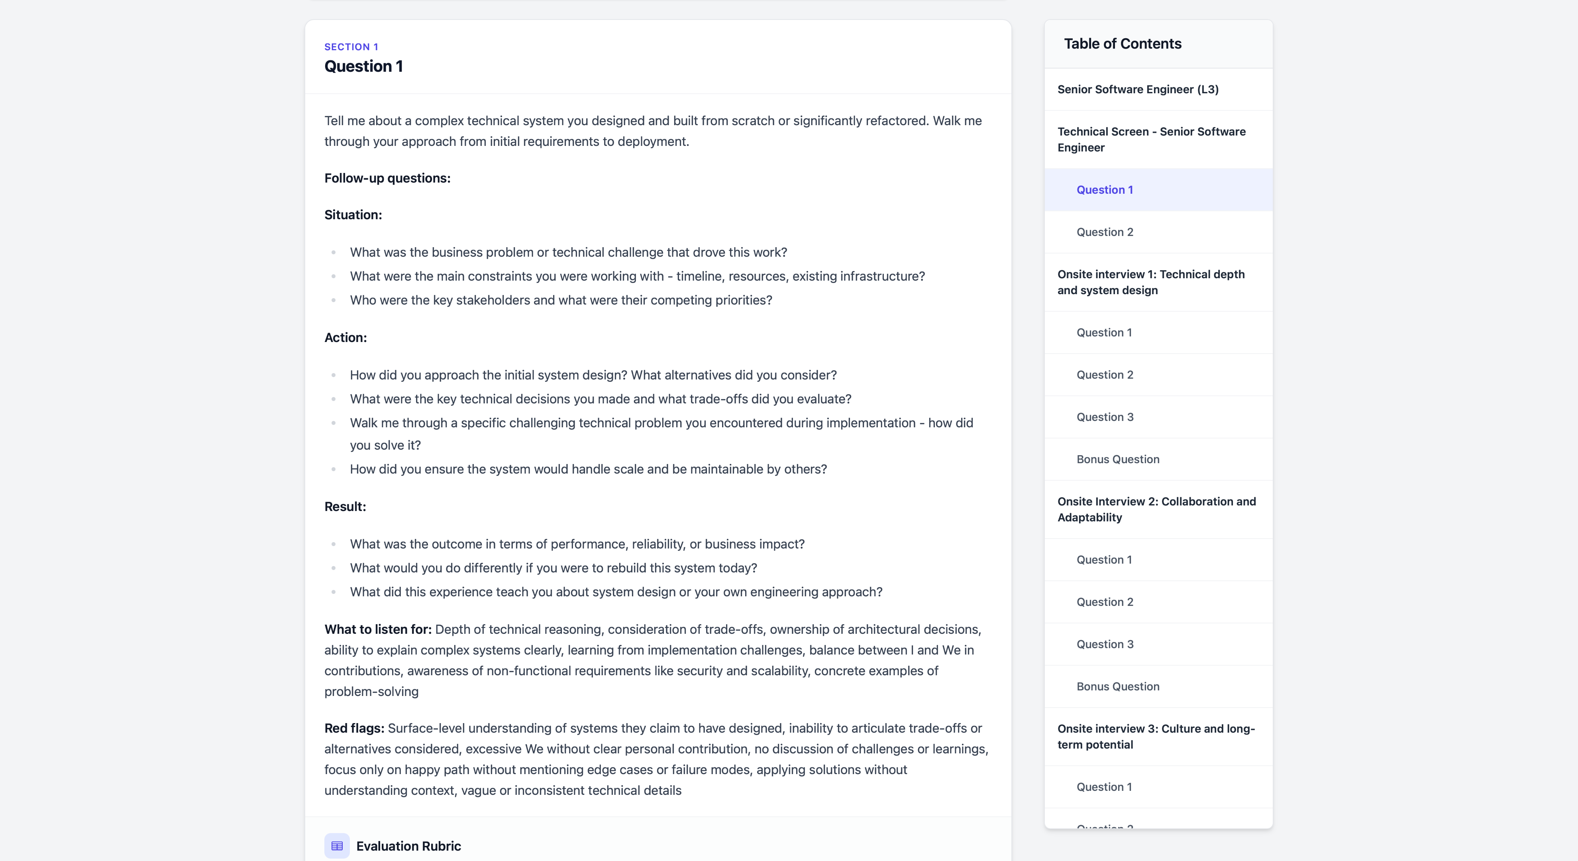This screenshot has width=1578, height=861.
Task: Select Question 1 under Onsite interview 3
Action: tap(1104, 788)
